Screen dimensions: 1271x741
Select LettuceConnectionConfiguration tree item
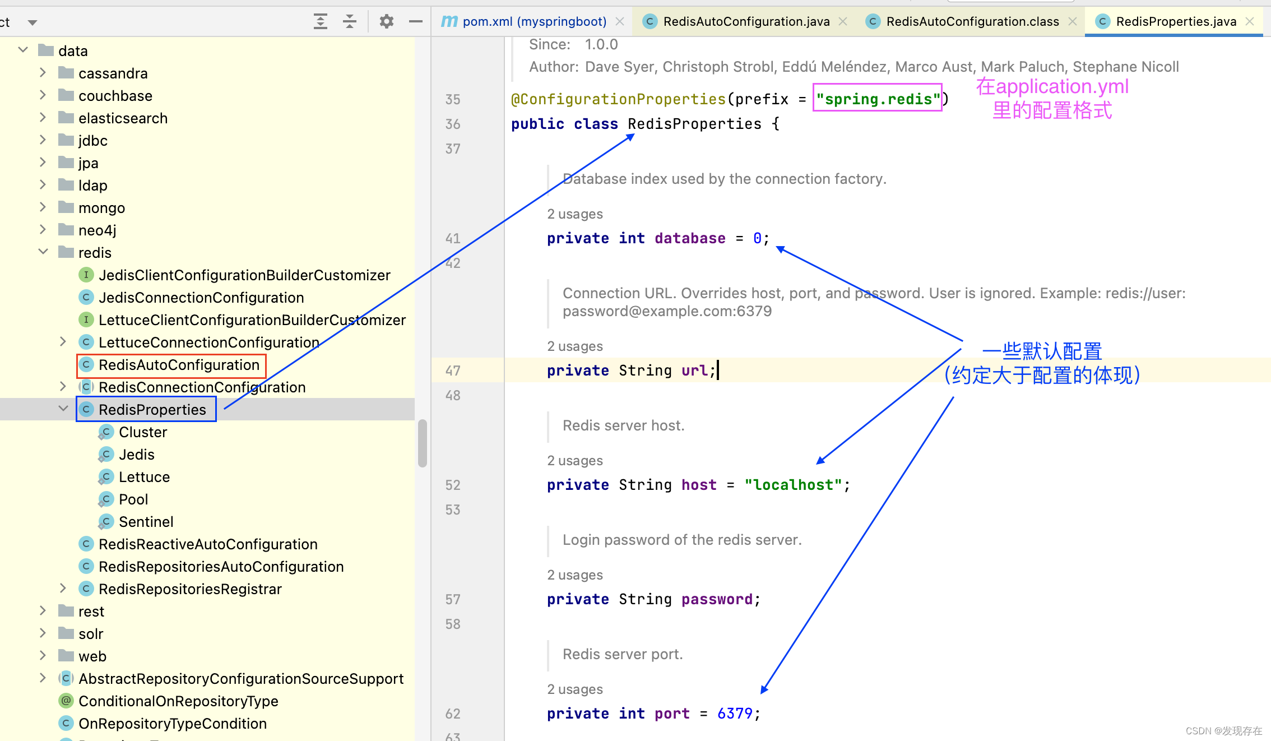tap(208, 342)
